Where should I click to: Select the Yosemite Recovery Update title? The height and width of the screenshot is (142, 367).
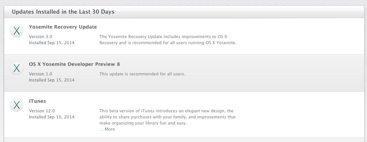(x=63, y=27)
